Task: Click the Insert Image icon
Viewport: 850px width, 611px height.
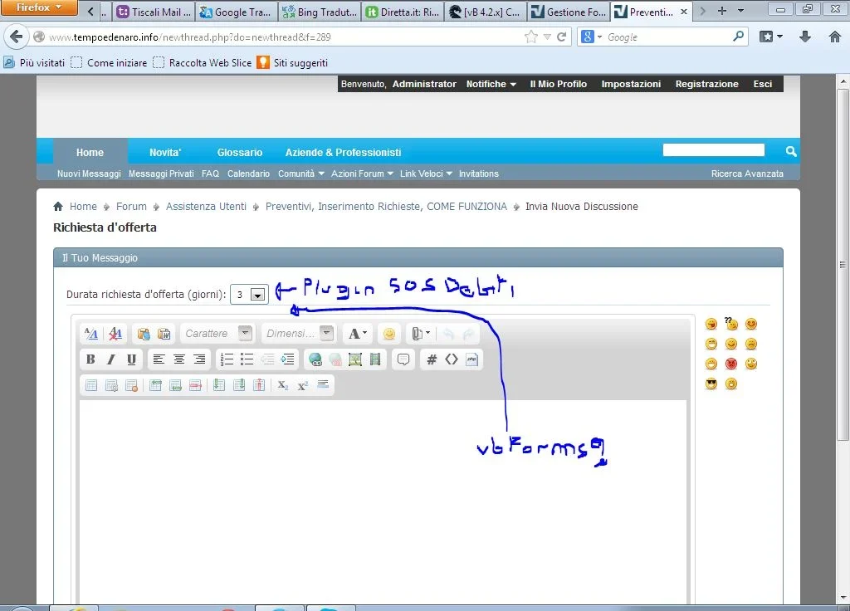Action: coord(355,359)
